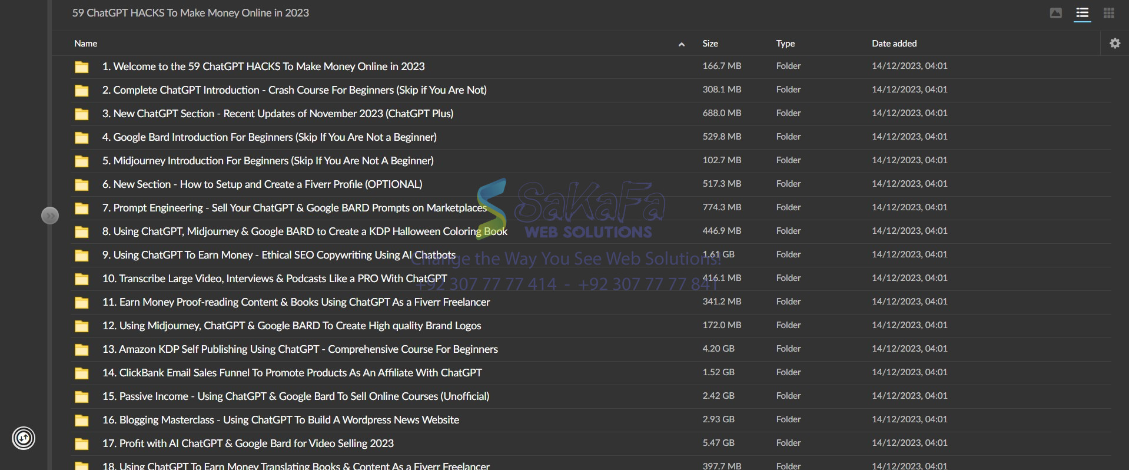Image resolution: width=1129 pixels, height=470 pixels.
Task: Select '2. Complete ChatGPT Introduction - Crash Course' folder name
Action: (x=294, y=90)
